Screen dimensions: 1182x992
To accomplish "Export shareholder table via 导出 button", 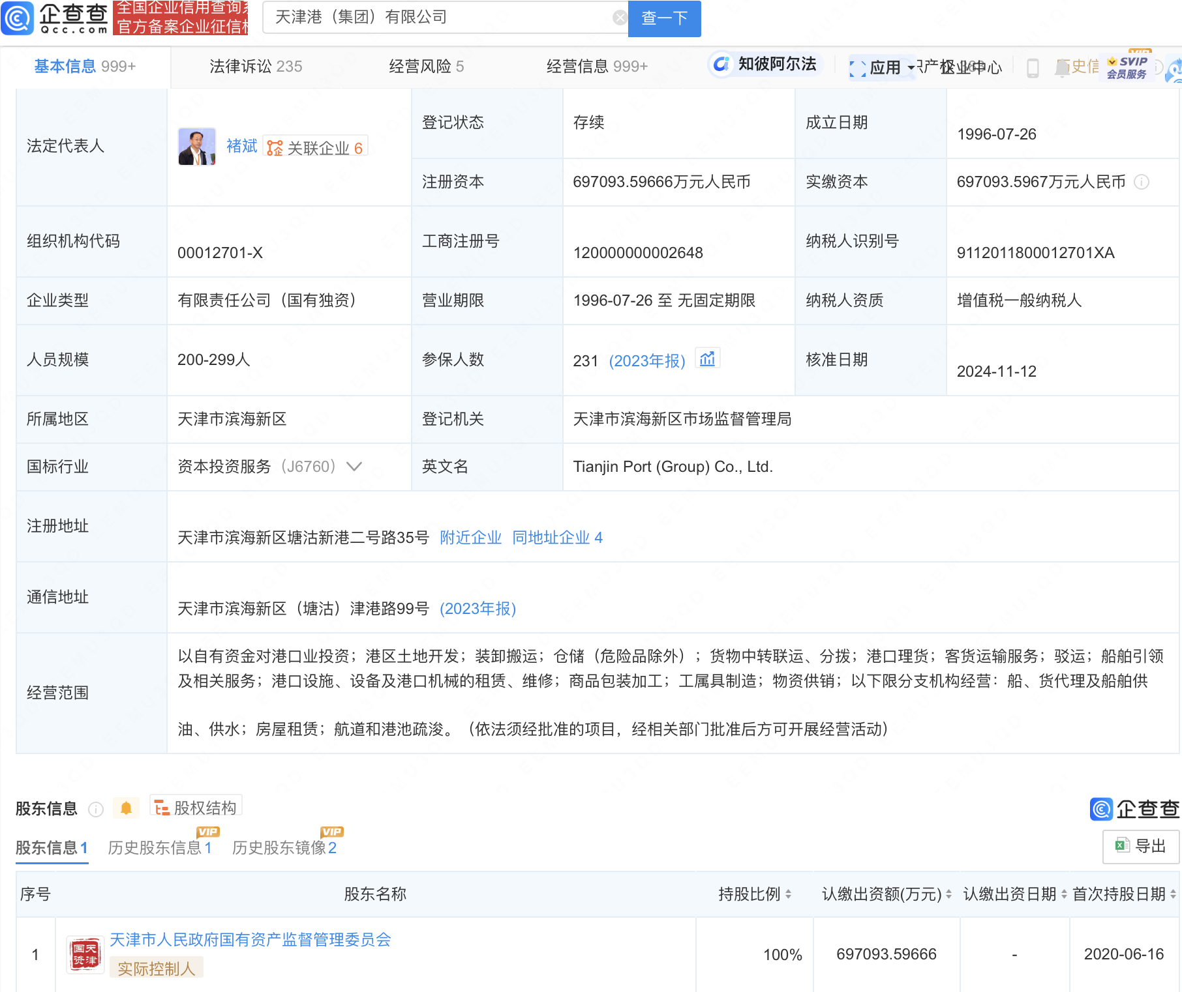I will coord(1140,846).
